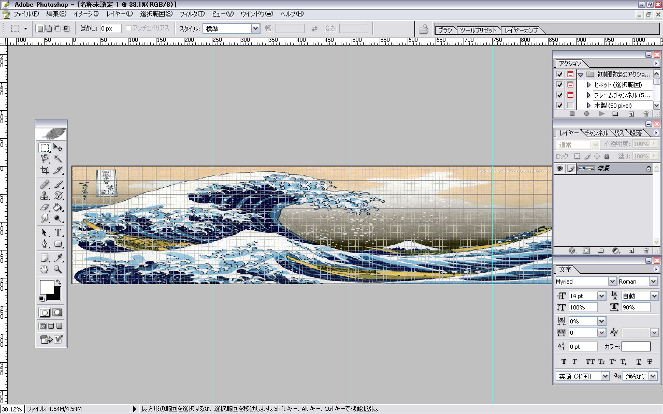Open the text カラー swatch
Viewport: 663px width, 414px height.
click(636, 347)
